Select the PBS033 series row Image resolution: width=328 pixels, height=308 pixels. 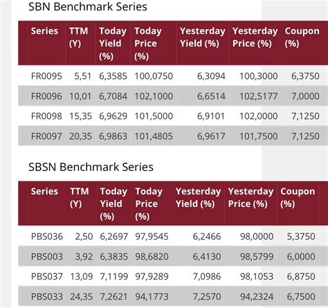click(x=173, y=296)
